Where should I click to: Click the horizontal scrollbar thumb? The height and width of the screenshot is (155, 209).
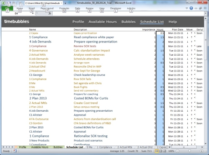pos(184,147)
